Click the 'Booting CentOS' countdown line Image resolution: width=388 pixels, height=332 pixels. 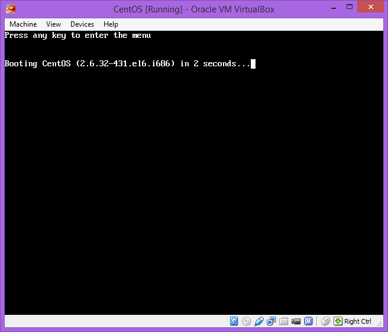pyautogui.click(x=130, y=64)
